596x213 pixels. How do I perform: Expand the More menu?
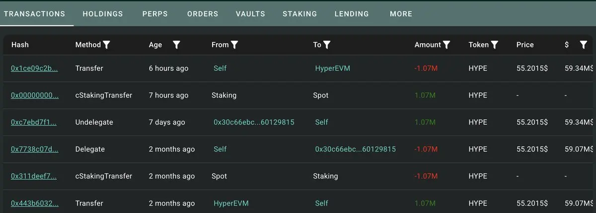pos(401,14)
